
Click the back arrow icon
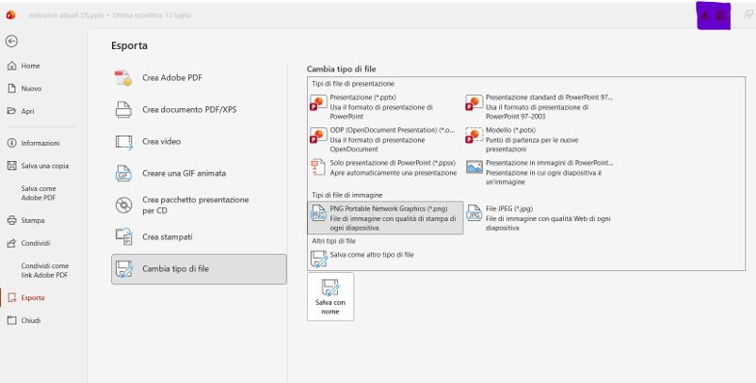[x=11, y=41]
